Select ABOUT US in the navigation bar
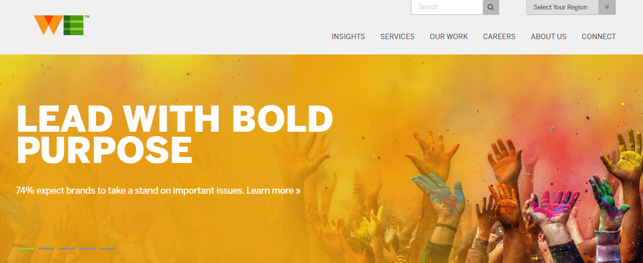The image size is (643, 263). pos(548,37)
